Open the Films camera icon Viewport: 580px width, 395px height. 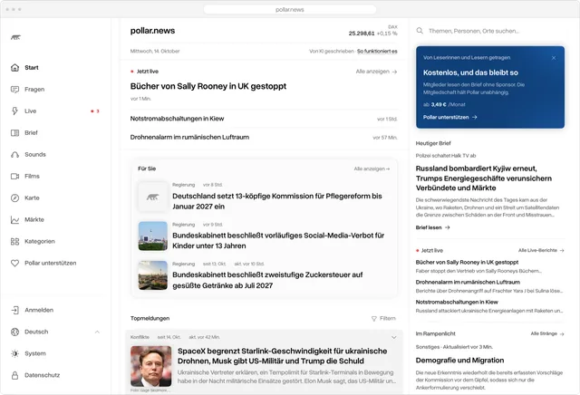[x=14, y=176]
